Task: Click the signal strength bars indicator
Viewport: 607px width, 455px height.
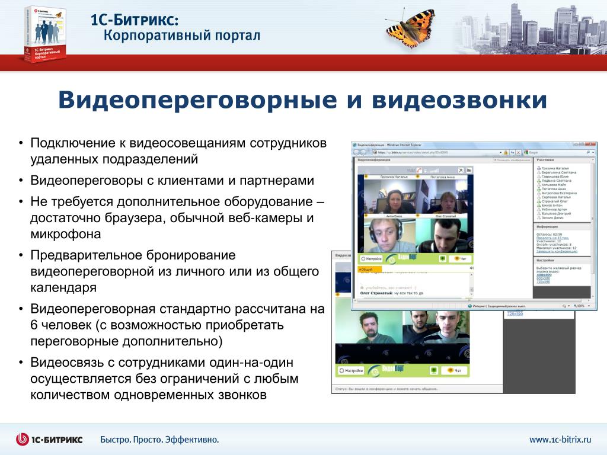Action: click(x=432, y=170)
